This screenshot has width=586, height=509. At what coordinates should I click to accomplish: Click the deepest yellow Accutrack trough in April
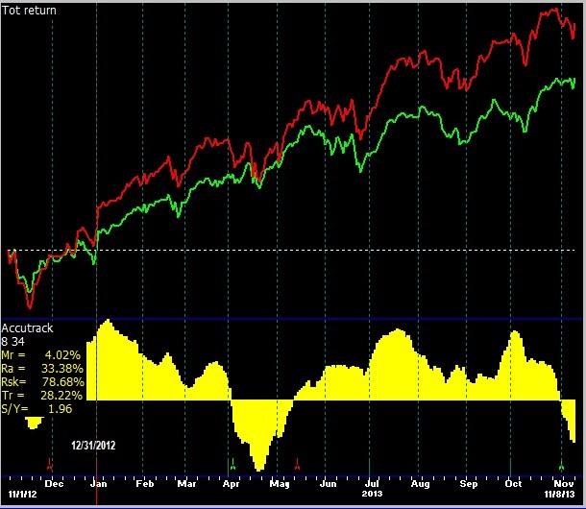258,468
